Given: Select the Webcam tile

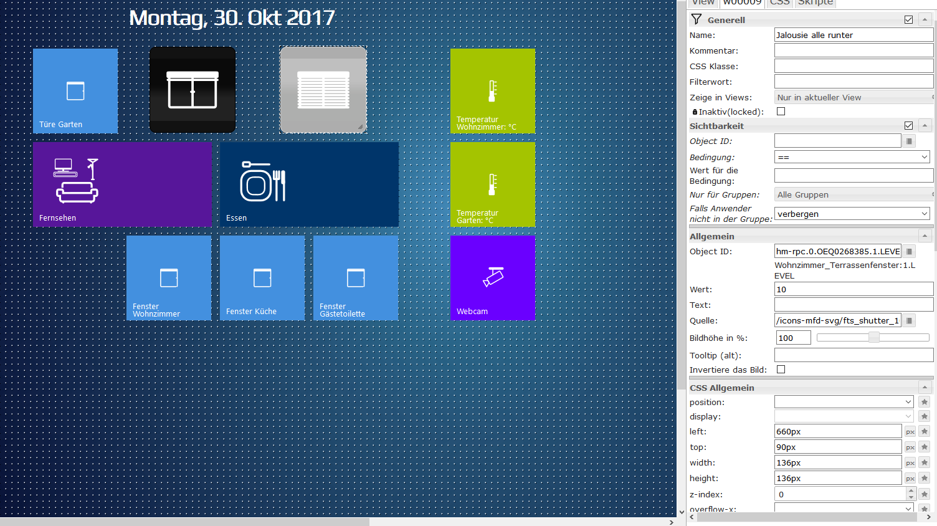Looking at the screenshot, I should (492, 278).
